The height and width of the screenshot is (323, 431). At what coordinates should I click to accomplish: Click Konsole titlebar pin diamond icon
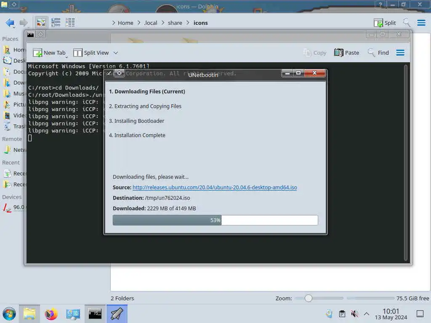[x=40, y=34]
